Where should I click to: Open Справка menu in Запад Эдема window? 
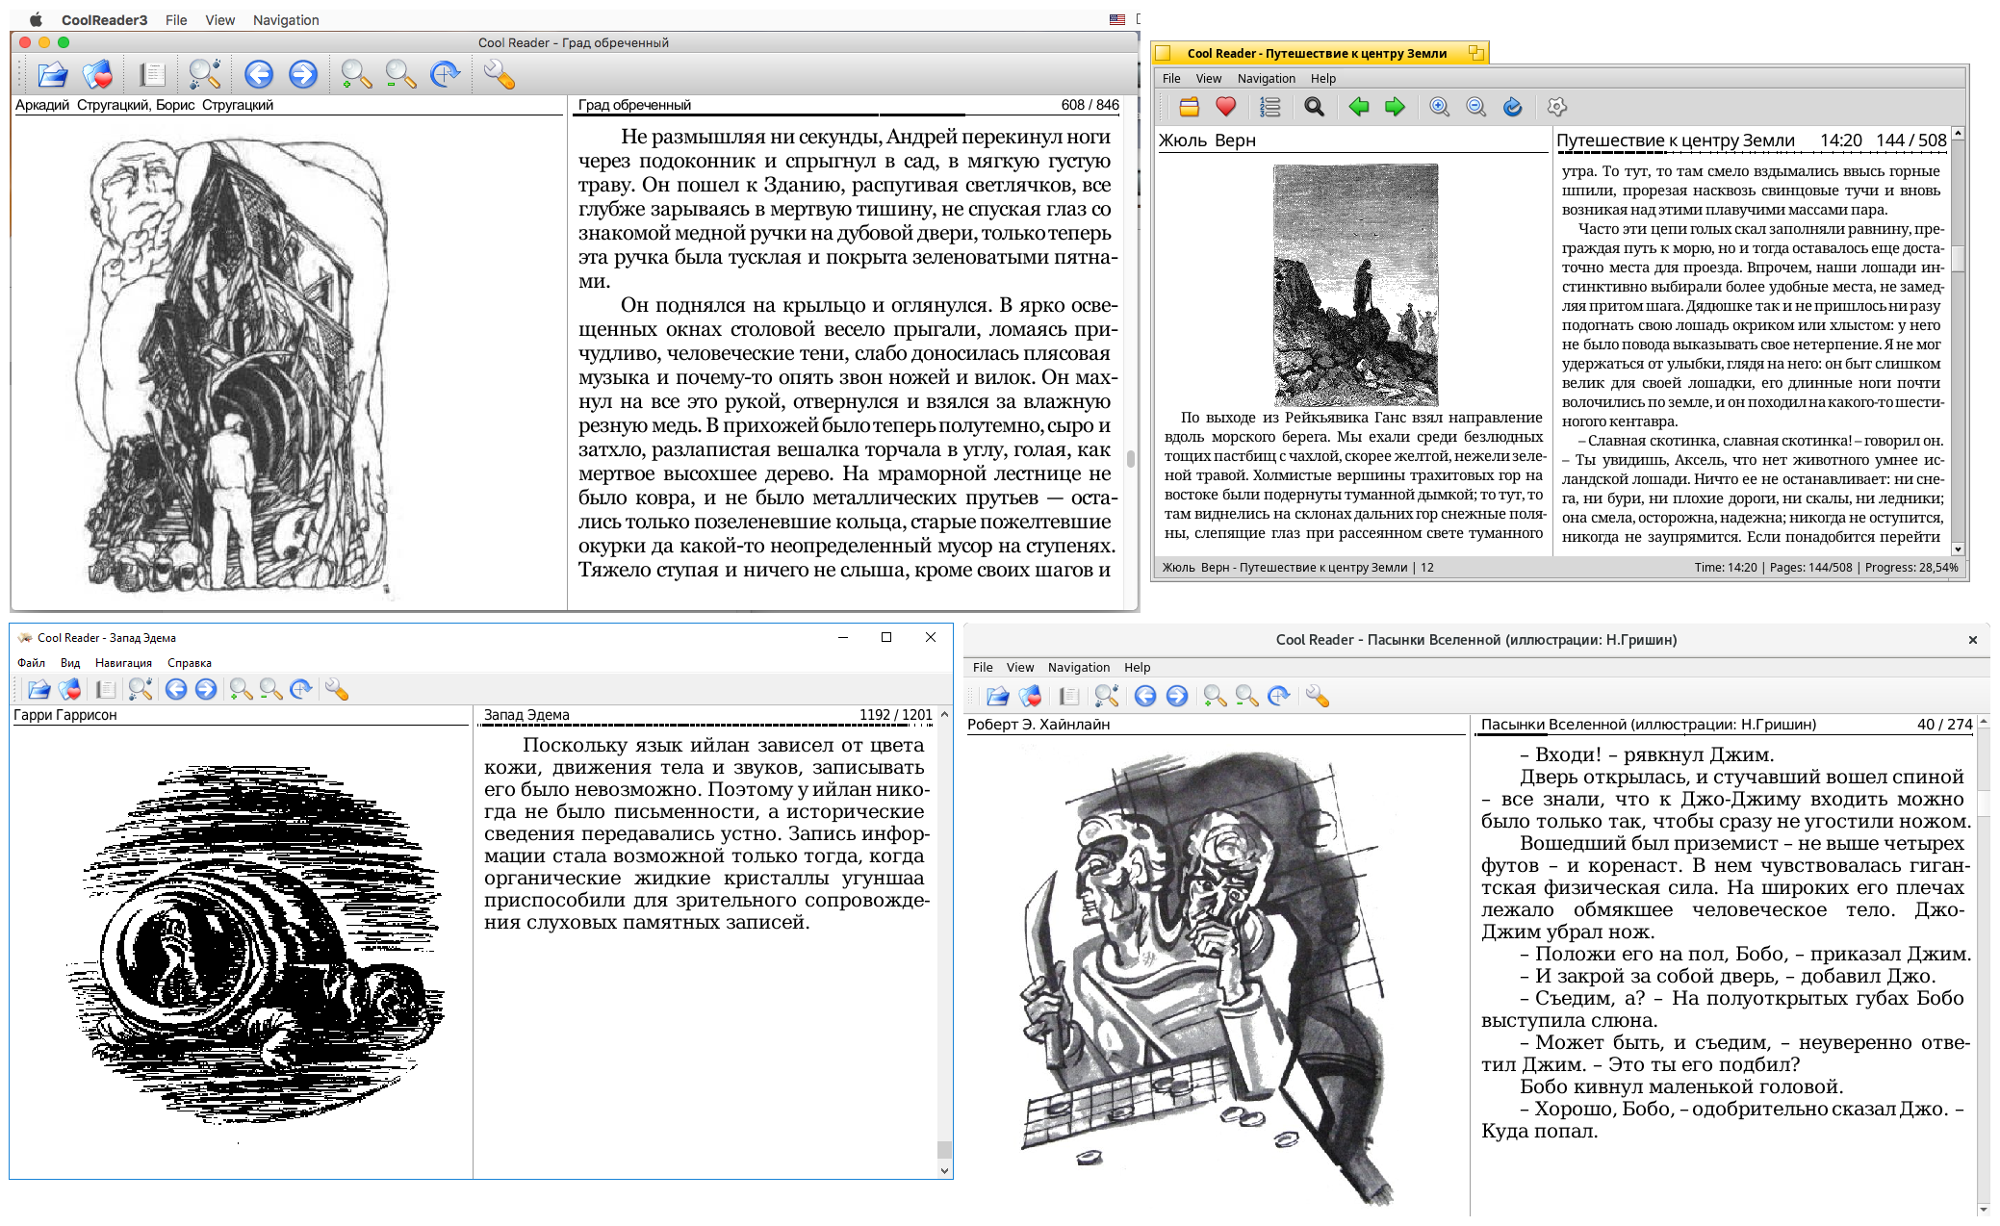click(x=190, y=663)
